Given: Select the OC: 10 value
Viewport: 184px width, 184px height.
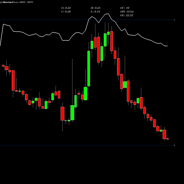Looking at the screenshot, I should coord(125,8).
